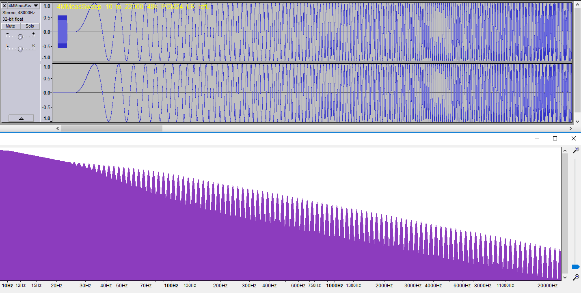The width and height of the screenshot is (581, 293).
Task: Click the 130Hz frequency axis label
Action: pos(190,286)
